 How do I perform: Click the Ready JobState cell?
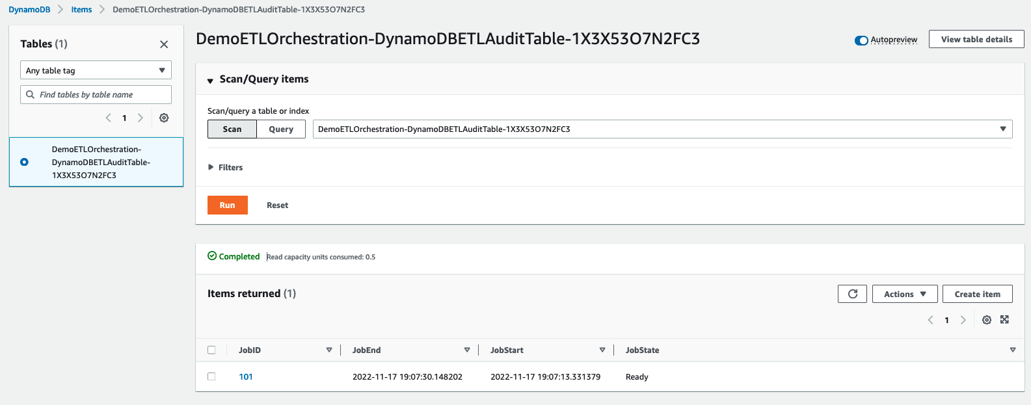(637, 376)
